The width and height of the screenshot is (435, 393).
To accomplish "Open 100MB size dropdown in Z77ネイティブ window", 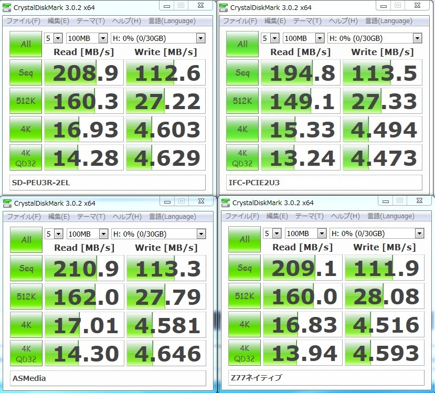I will (x=306, y=233).
